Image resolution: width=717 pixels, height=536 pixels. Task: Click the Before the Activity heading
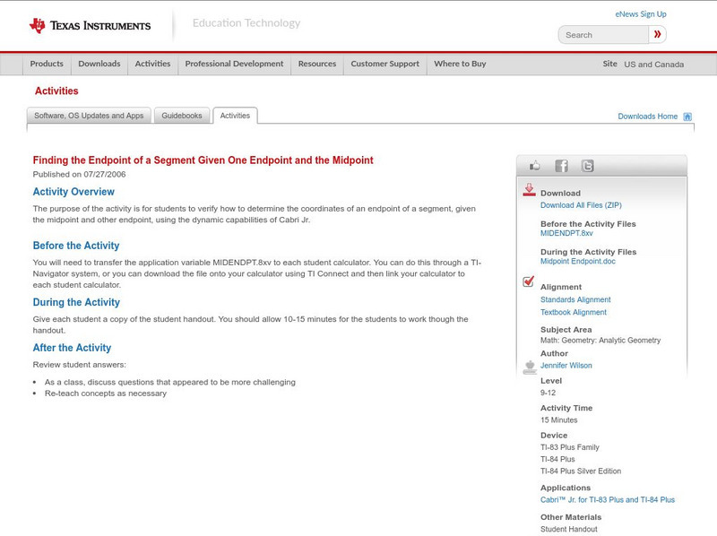coord(76,246)
